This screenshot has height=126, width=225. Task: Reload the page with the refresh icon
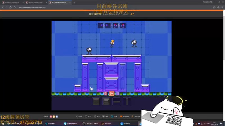coord(10,7)
